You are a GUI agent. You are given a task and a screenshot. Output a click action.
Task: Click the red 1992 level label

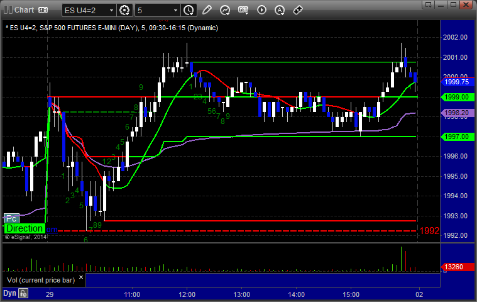tap(429, 231)
